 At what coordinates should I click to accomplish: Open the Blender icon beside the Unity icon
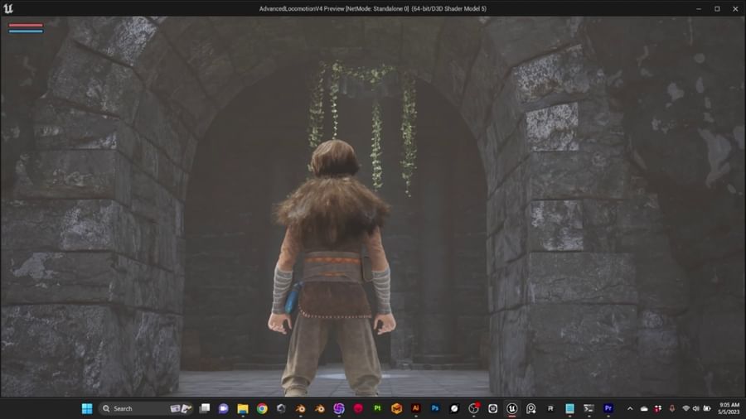coord(300,408)
